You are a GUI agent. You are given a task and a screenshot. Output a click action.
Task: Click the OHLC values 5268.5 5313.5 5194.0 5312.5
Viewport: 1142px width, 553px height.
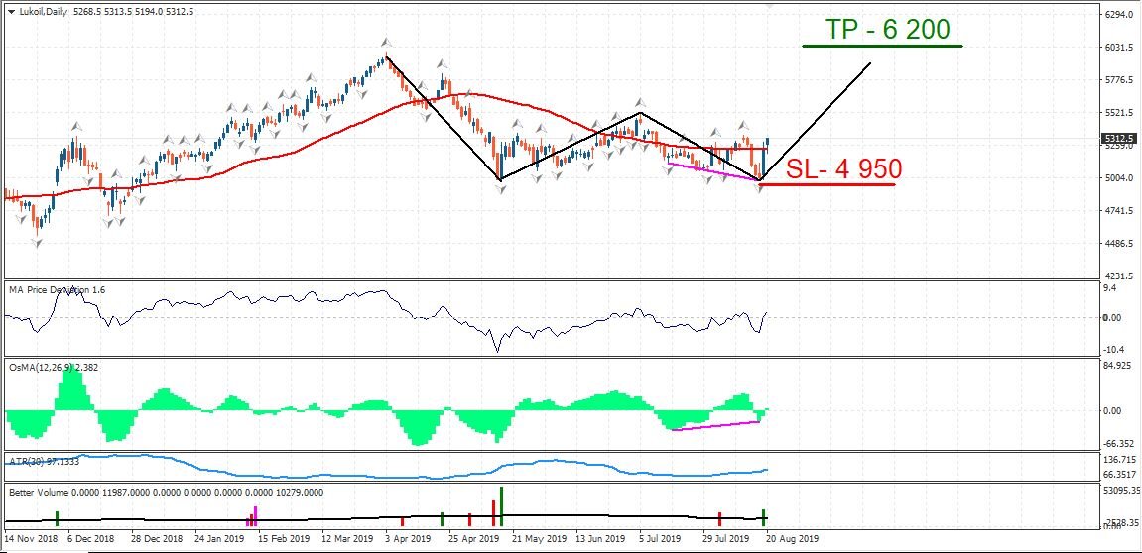[x=133, y=12]
